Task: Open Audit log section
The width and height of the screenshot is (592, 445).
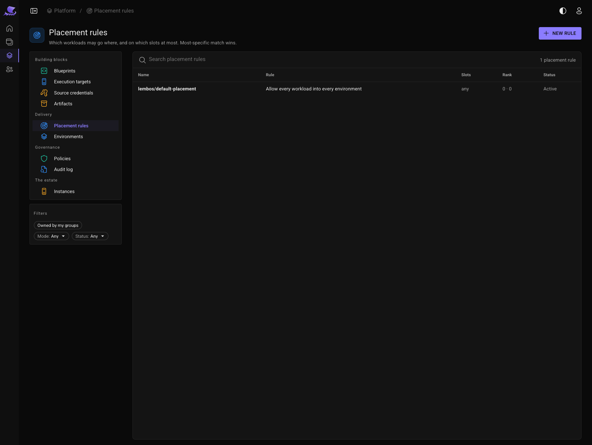Action: (76, 169)
